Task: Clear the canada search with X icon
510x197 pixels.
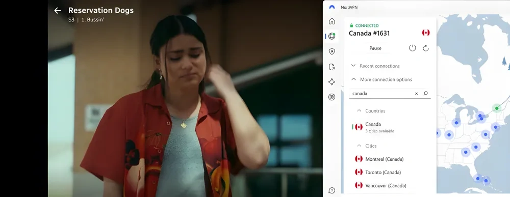Action: tap(416, 94)
